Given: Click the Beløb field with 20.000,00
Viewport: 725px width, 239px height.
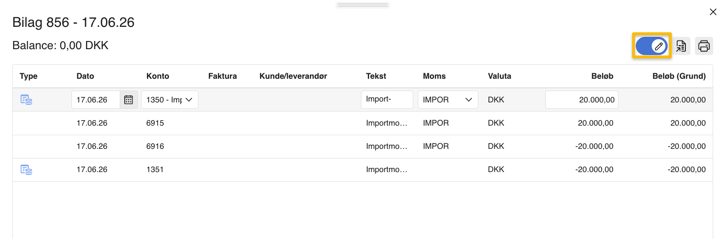Looking at the screenshot, I should [x=582, y=100].
